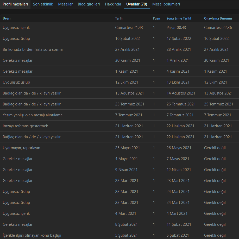The image size is (239, 239).
Task: Open Uygunsuz üslup warning dated 16 Şubat 2022
Action: [x=16, y=39]
